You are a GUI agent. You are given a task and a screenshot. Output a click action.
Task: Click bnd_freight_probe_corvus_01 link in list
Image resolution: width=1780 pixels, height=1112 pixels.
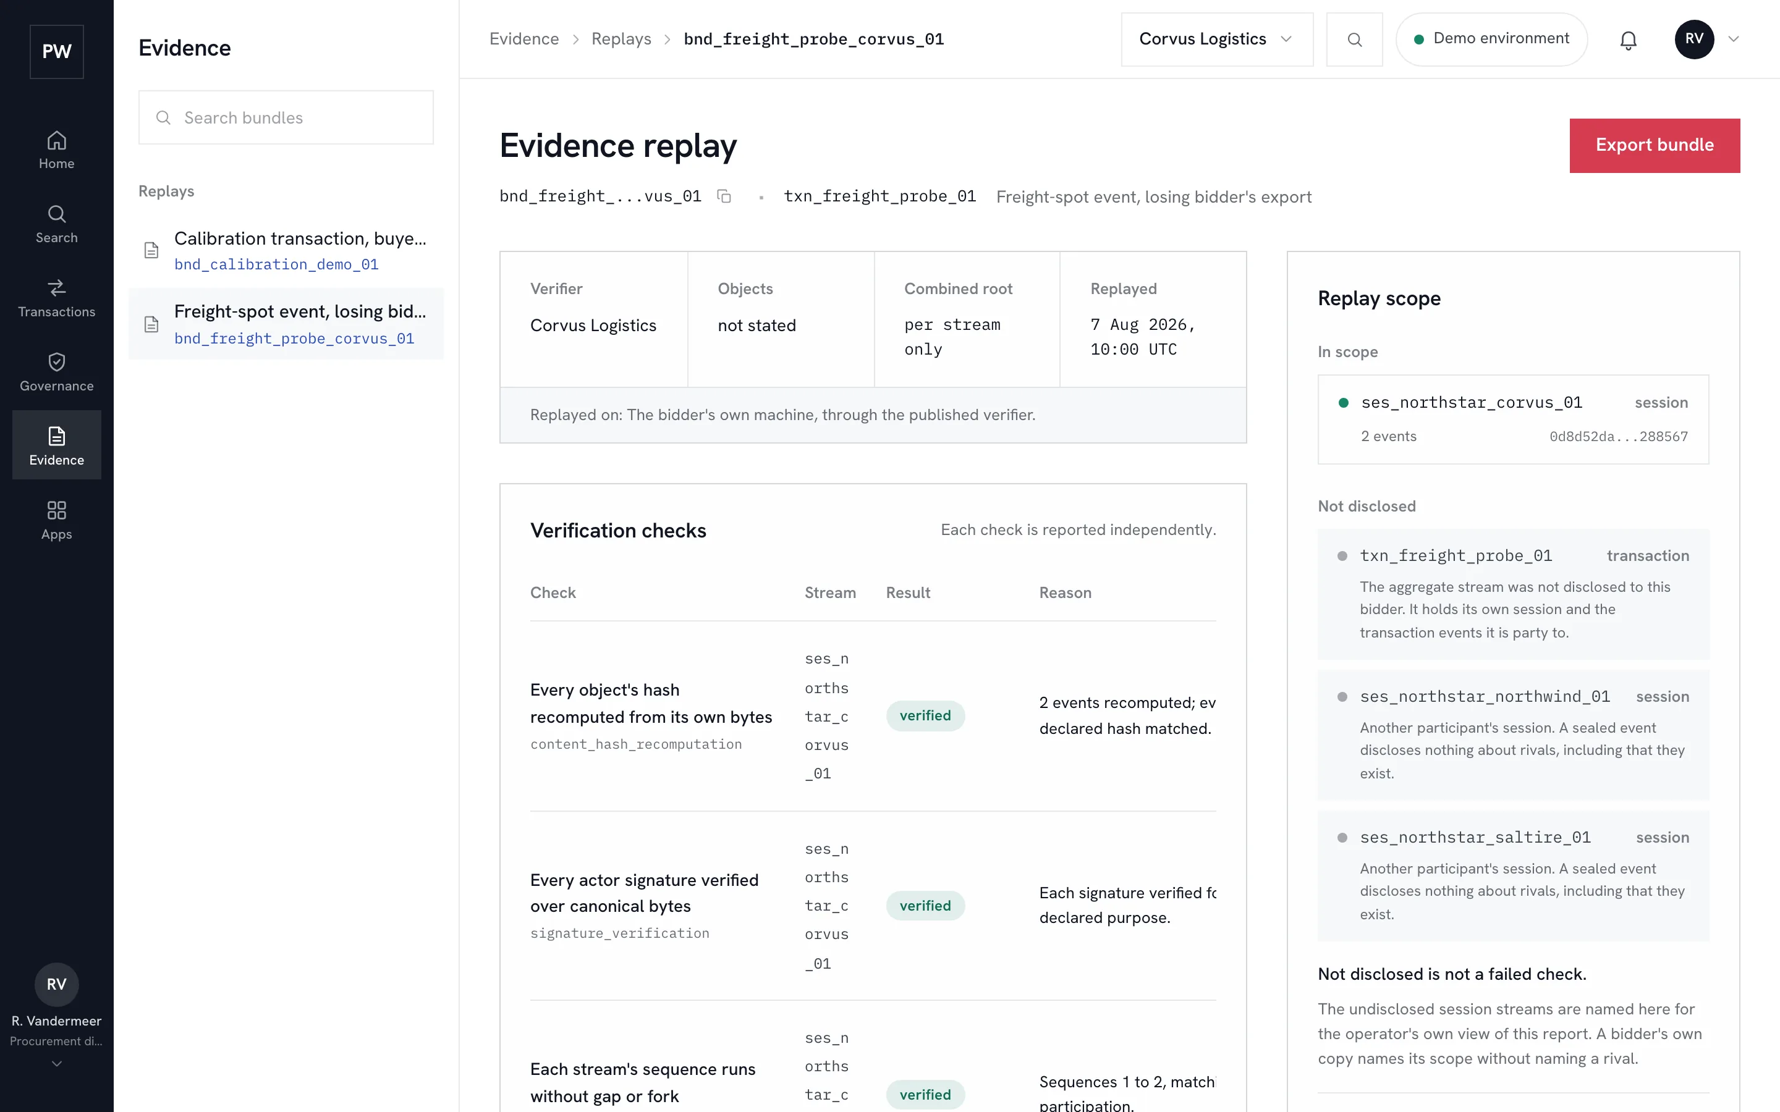(x=294, y=339)
